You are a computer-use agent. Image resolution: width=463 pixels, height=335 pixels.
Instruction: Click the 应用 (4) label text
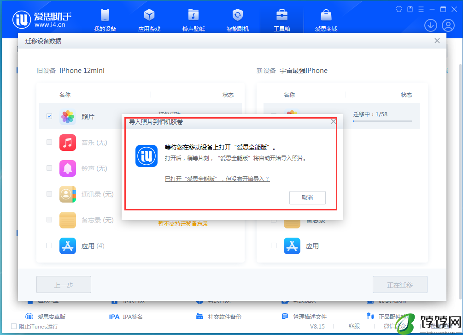[x=93, y=246]
